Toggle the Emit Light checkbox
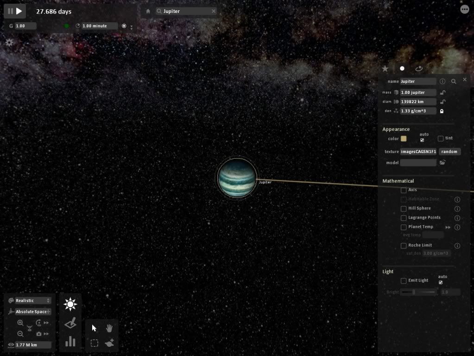This screenshot has height=356, width=474. click(x=404, y=281)
